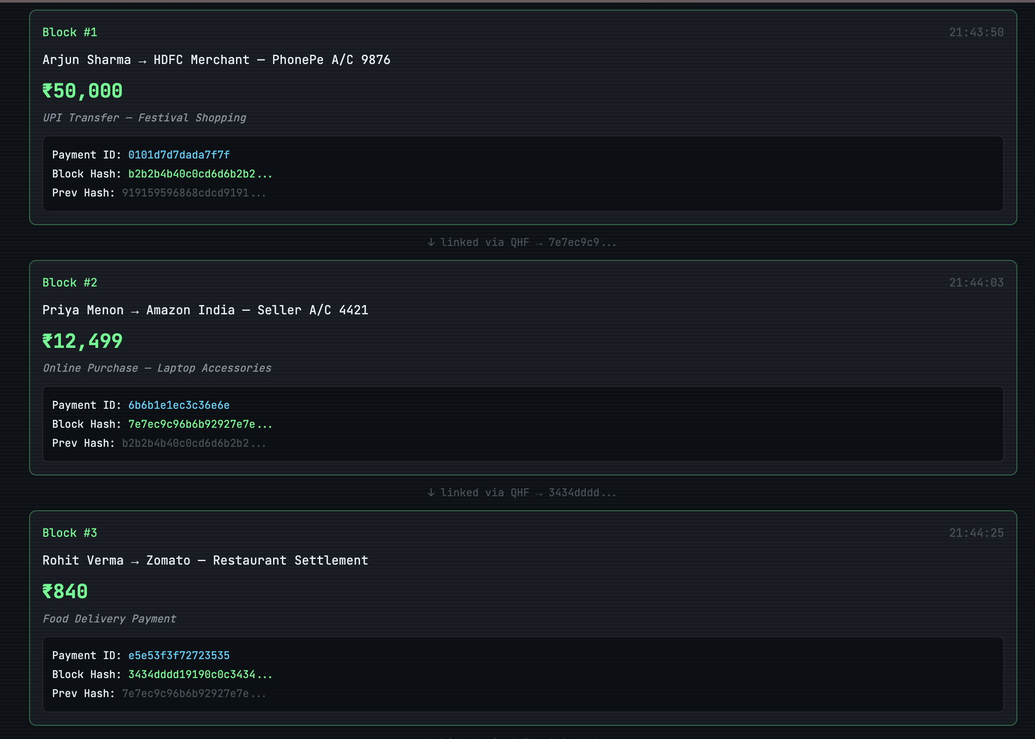This screenshot has height=739, width=1035.
Task: Click the linked via QHF 3434dddd connector
Action: [522, 493]
